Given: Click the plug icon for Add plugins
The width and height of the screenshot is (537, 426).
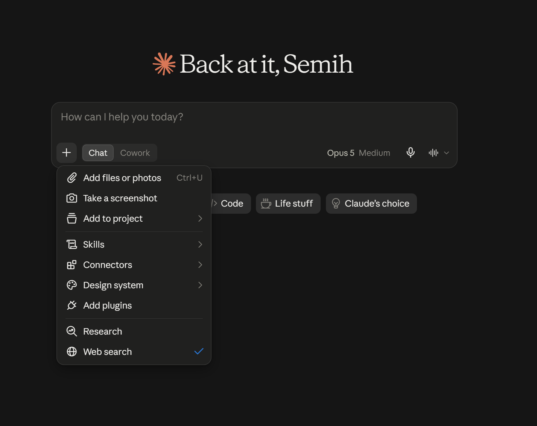Looking at the screenshot, I should 72,306.
